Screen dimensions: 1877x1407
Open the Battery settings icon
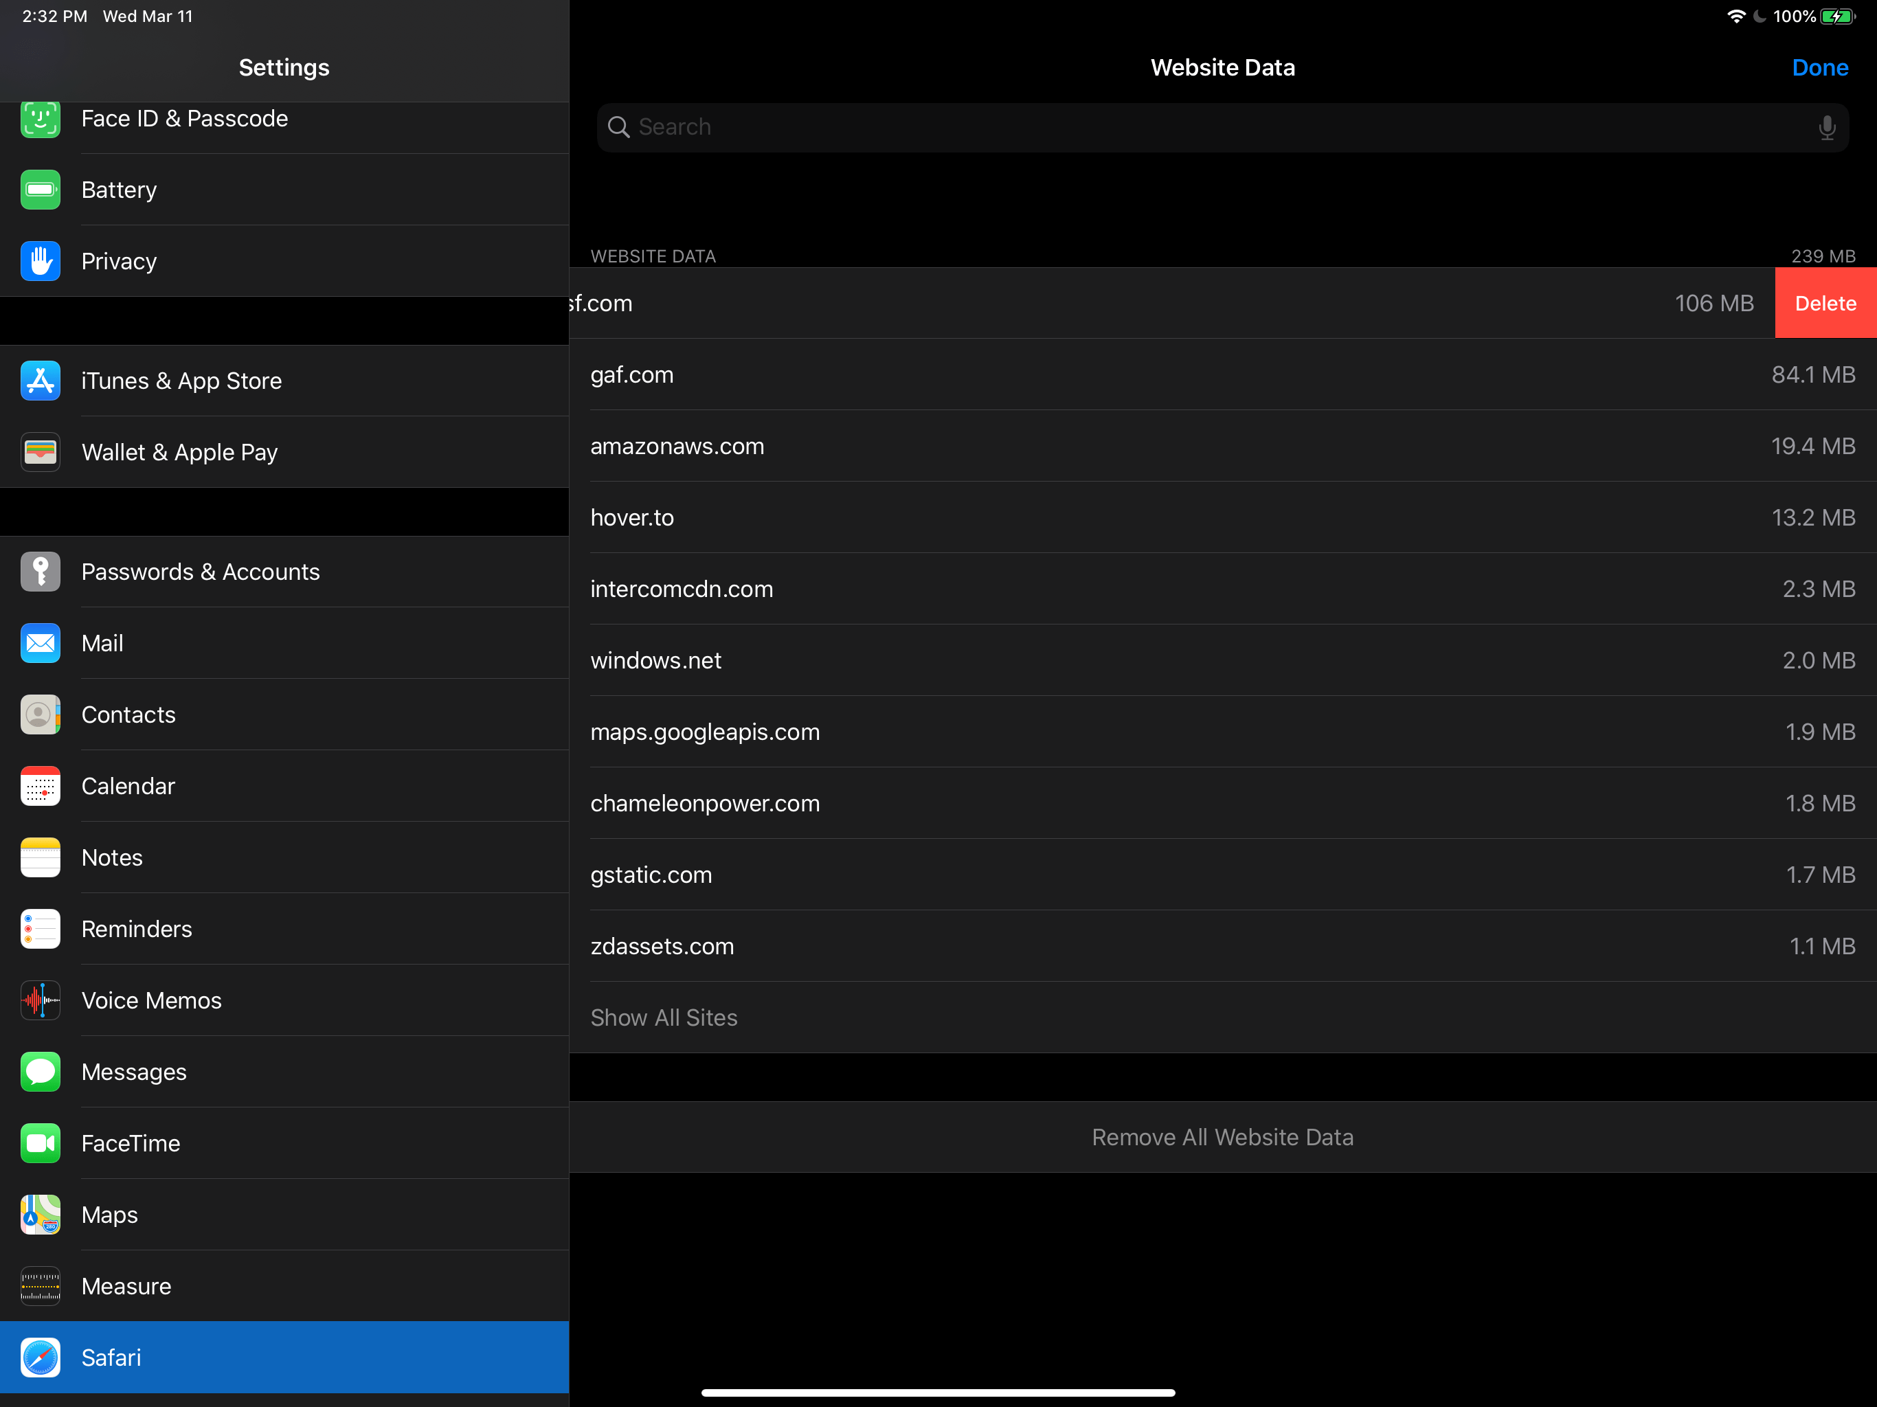point(40,189)
